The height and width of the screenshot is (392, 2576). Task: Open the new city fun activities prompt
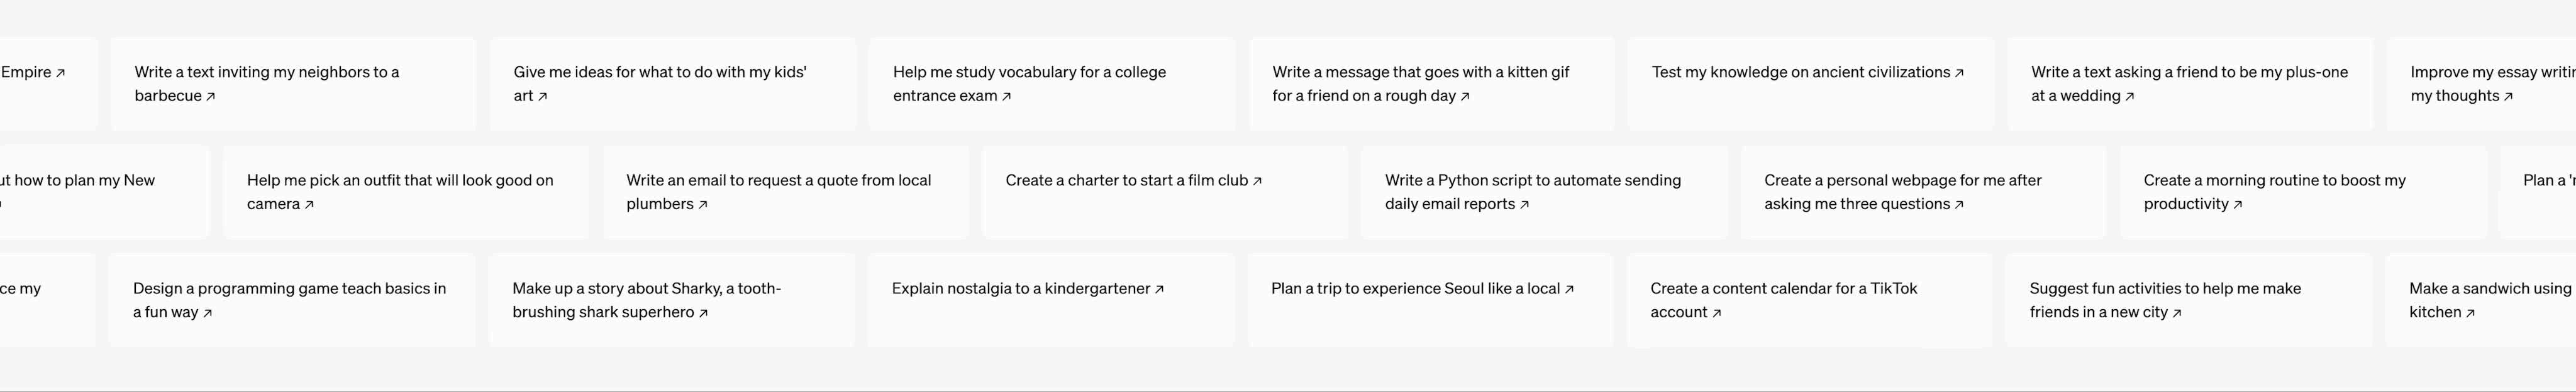(x=2188, y=300)
